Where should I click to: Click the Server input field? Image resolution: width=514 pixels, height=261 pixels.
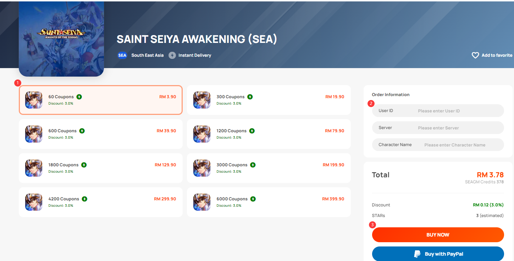coord(458,127)
